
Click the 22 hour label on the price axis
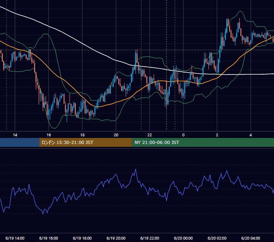point(149,135)
